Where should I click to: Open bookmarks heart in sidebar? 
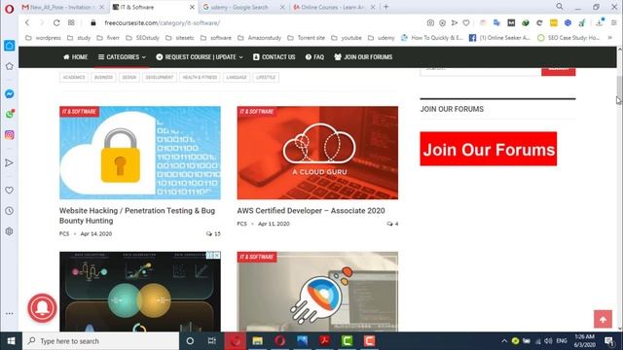(x=9, y=191)
